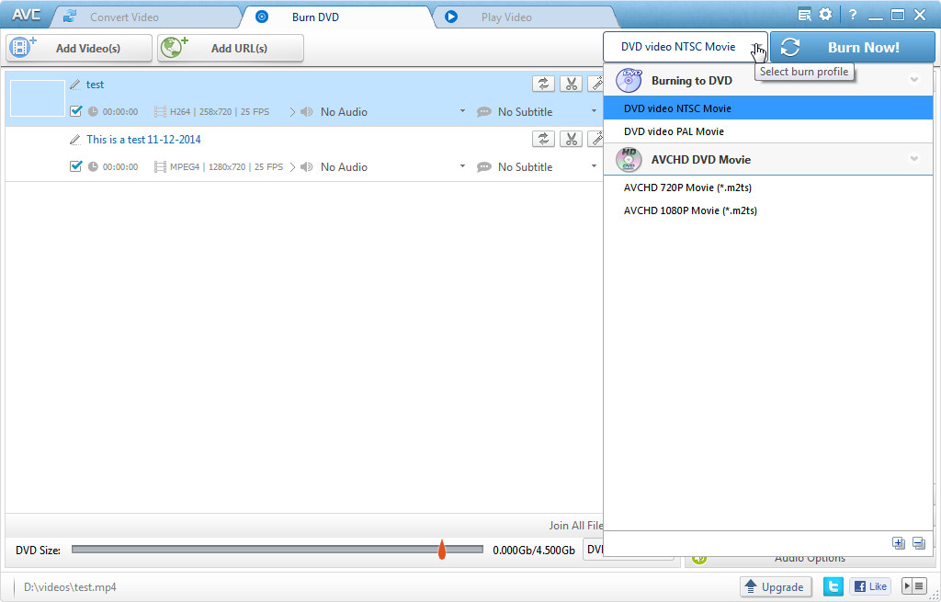Viewport: 941px width, 602px height.
Task: Click Facebook Like button
Action: click(870, 586)
